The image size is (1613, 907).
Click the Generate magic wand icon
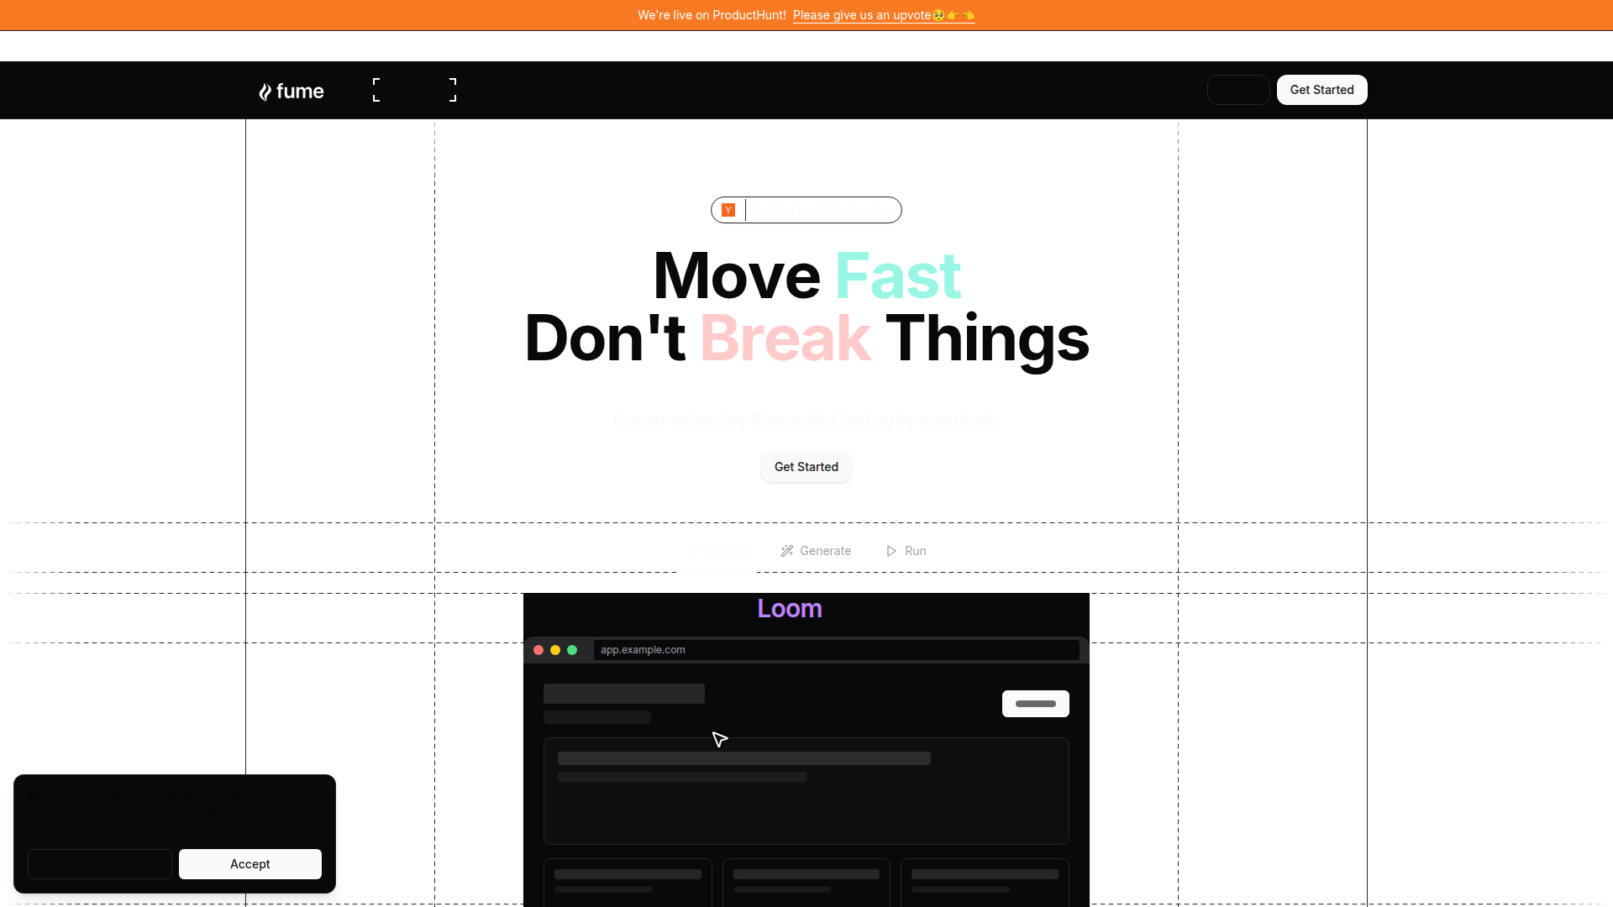tap(787, 551)
